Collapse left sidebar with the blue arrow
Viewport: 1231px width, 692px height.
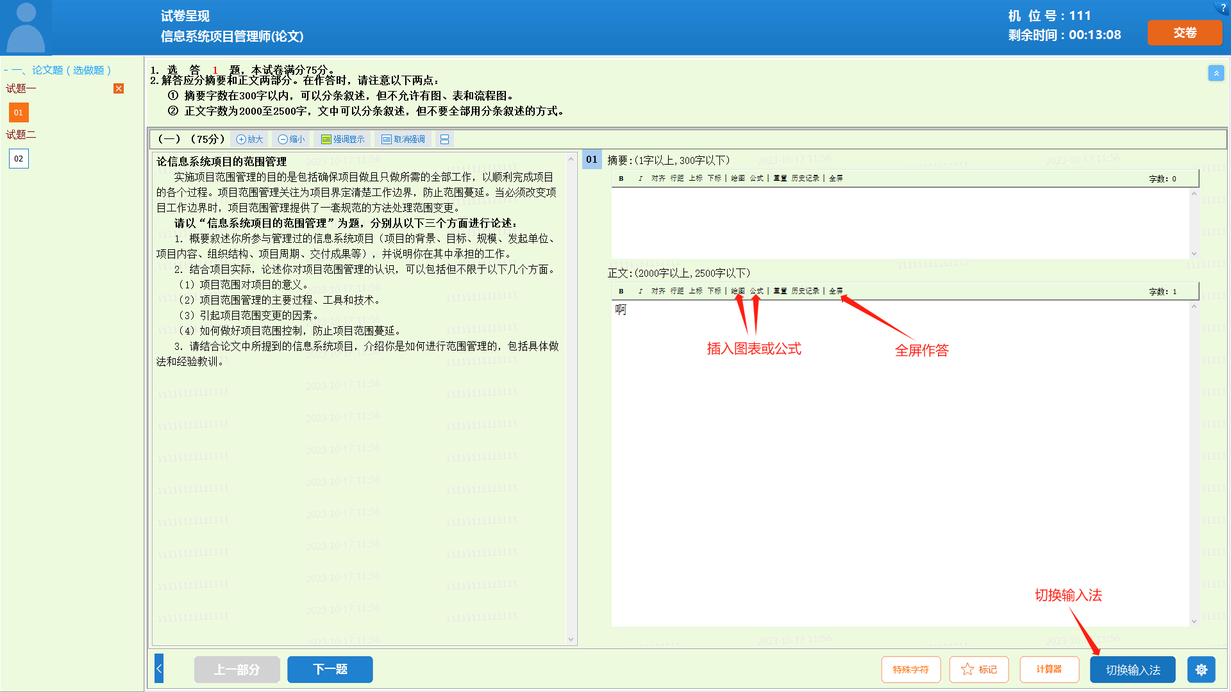coord(159,669)
